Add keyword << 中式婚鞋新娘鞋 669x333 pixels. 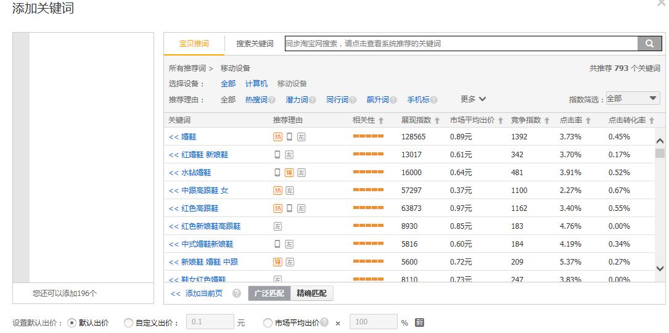point(201,245)
